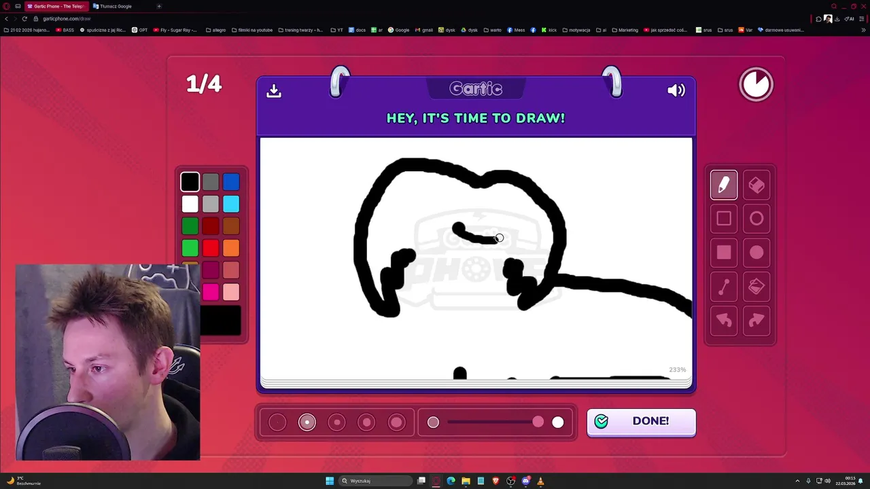The image size is (870, 489).
Task: Switch to Tłumacz Google browser tab
Action: [116, 6]
